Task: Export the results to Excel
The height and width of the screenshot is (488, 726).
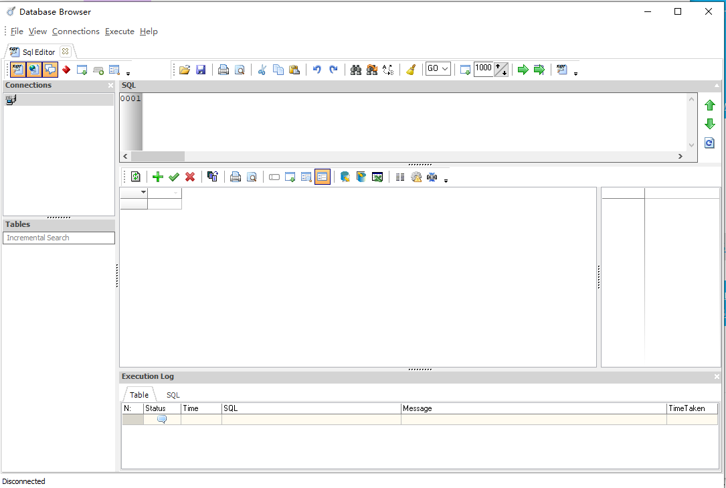Action: (x=377, y=177)
